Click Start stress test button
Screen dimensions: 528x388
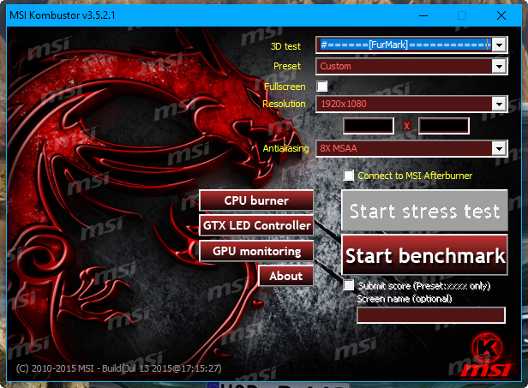tap(424, 211)
